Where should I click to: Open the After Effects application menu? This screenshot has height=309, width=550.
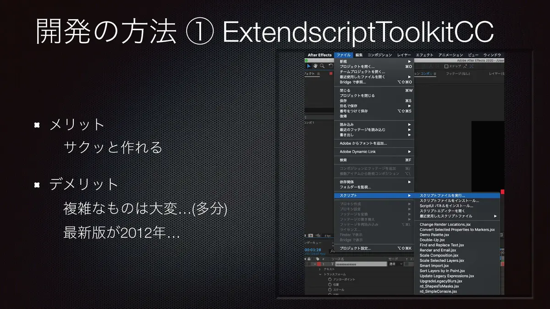pyautogui.click(x=319, y=55)
